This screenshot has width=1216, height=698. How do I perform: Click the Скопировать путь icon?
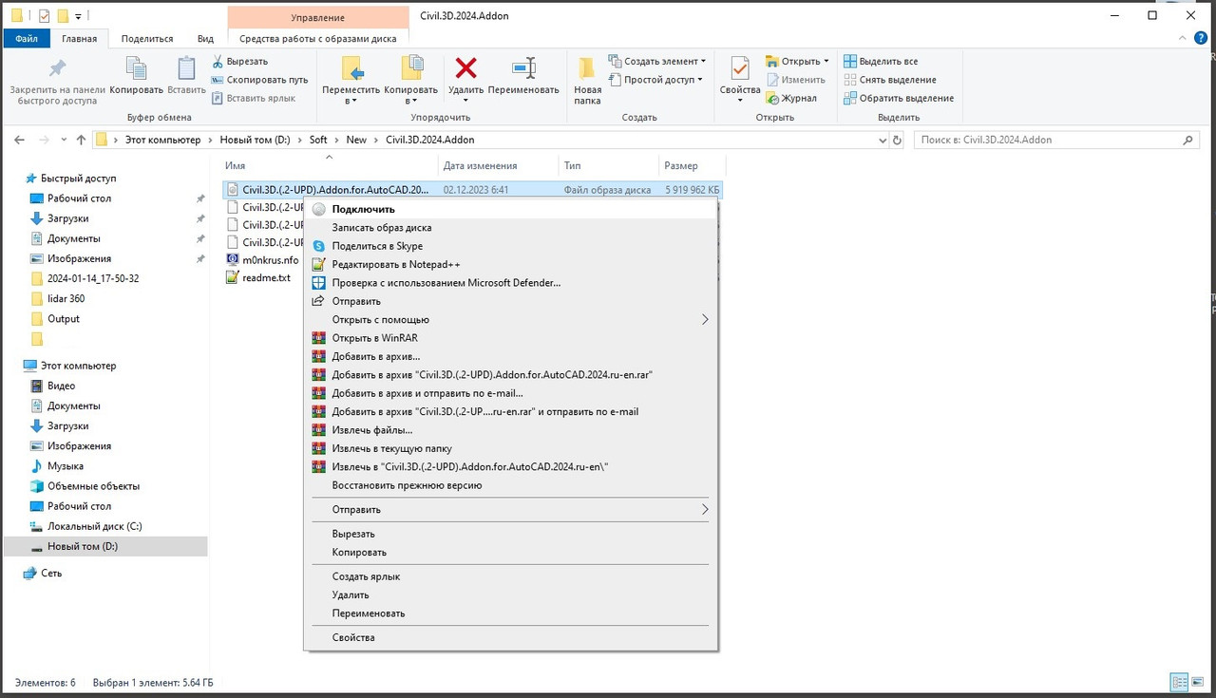[218, 80]
